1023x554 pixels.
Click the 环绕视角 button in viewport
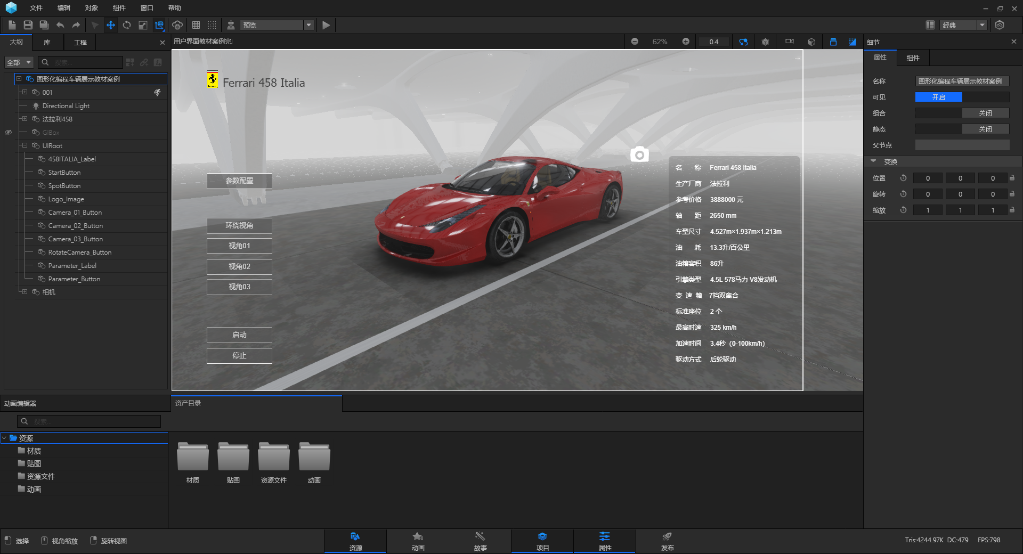click(x=239, y=226)
